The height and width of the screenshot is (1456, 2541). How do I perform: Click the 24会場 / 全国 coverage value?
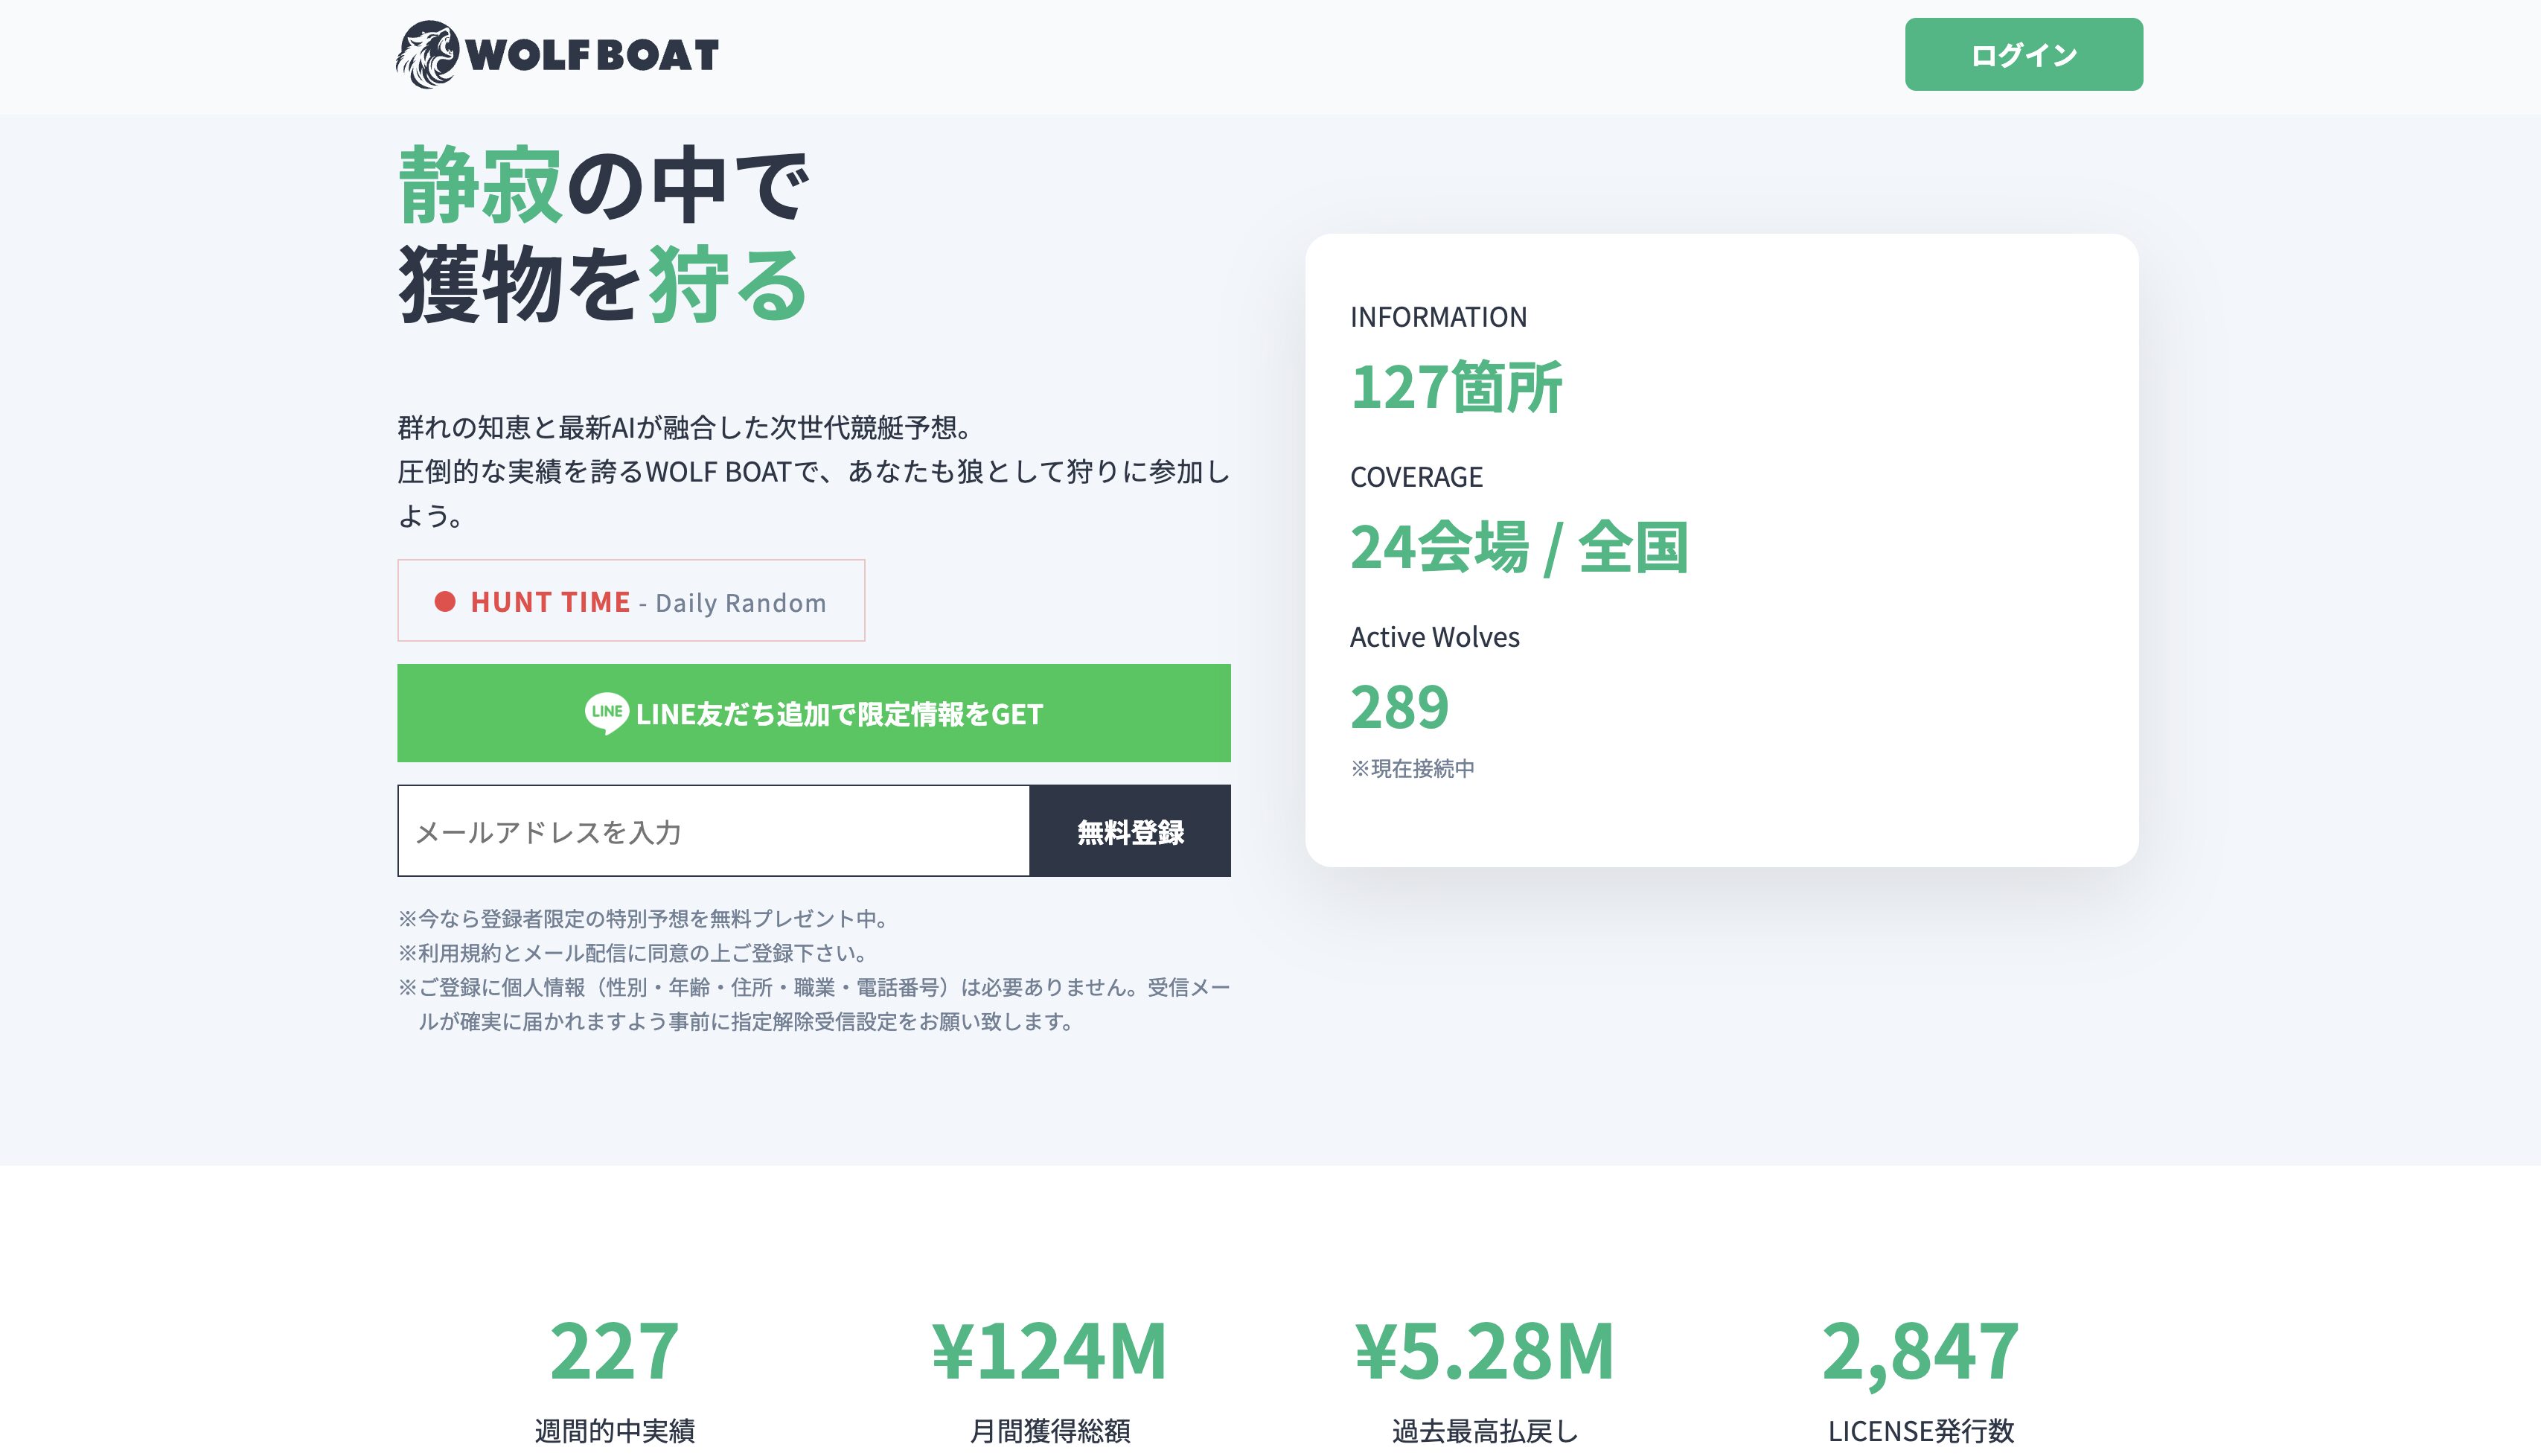click(x=1518, y=547)
